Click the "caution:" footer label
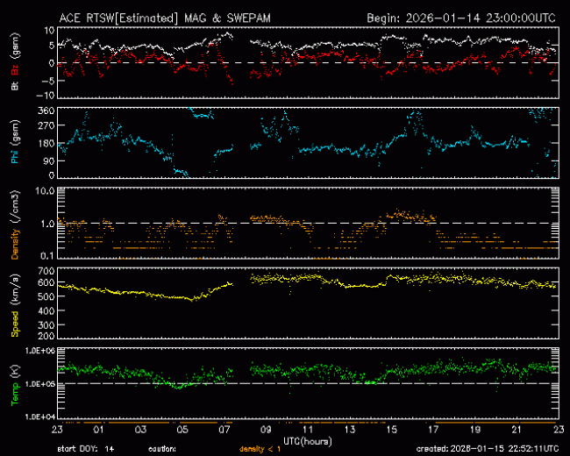This screenshot has width=570, height=456. tap(162, 449)
